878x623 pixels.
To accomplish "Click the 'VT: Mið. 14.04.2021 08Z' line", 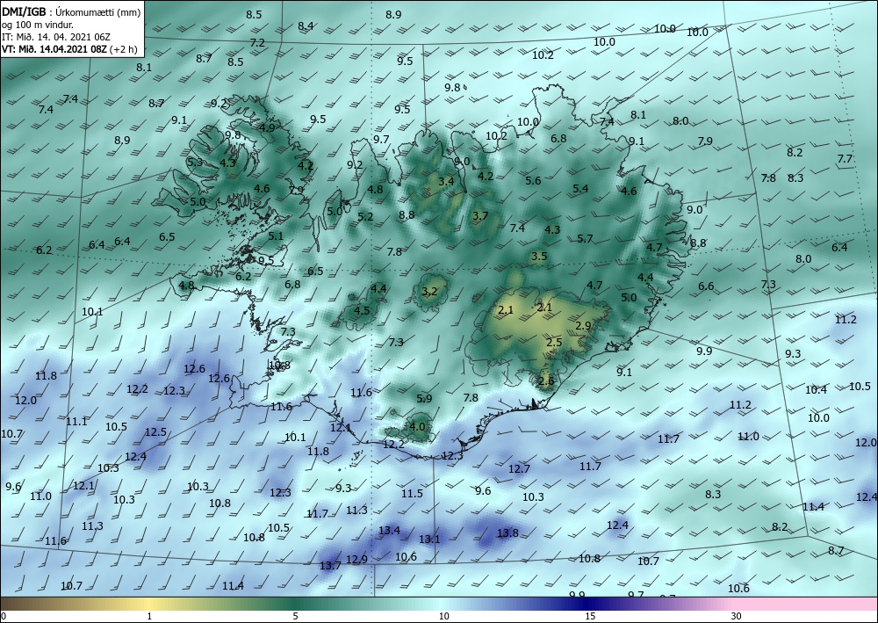I will pyautogui.click(x=54, y=49).
